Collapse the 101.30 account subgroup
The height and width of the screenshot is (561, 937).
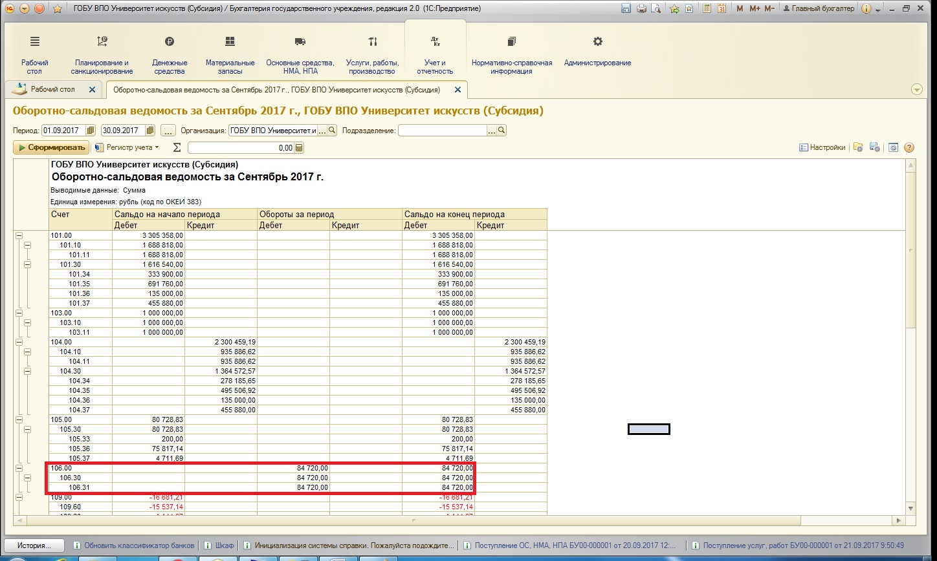[x=27, y=265]
